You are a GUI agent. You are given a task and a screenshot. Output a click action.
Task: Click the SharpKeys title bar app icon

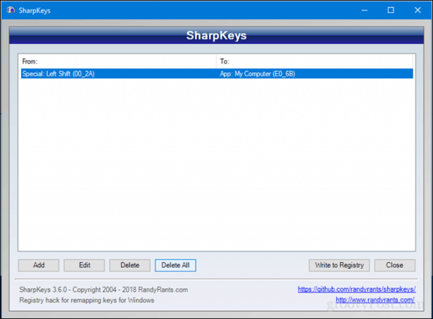(x=11, y=10)
